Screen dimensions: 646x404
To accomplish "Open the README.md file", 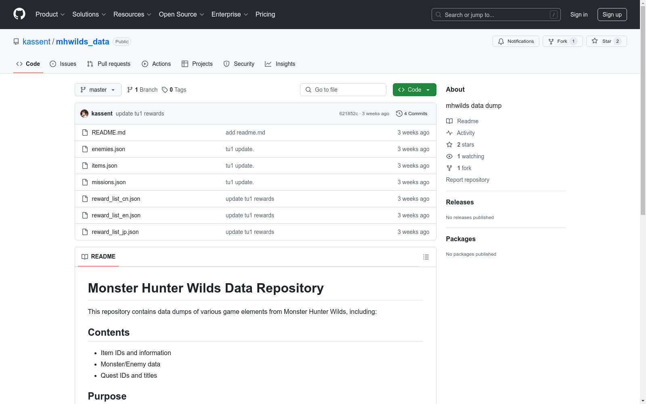I will click(109, 133).
